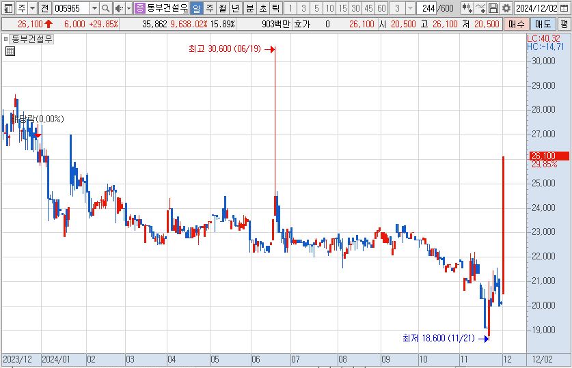
Task: Toggle the left side panel icon
Action: (8, 8)
